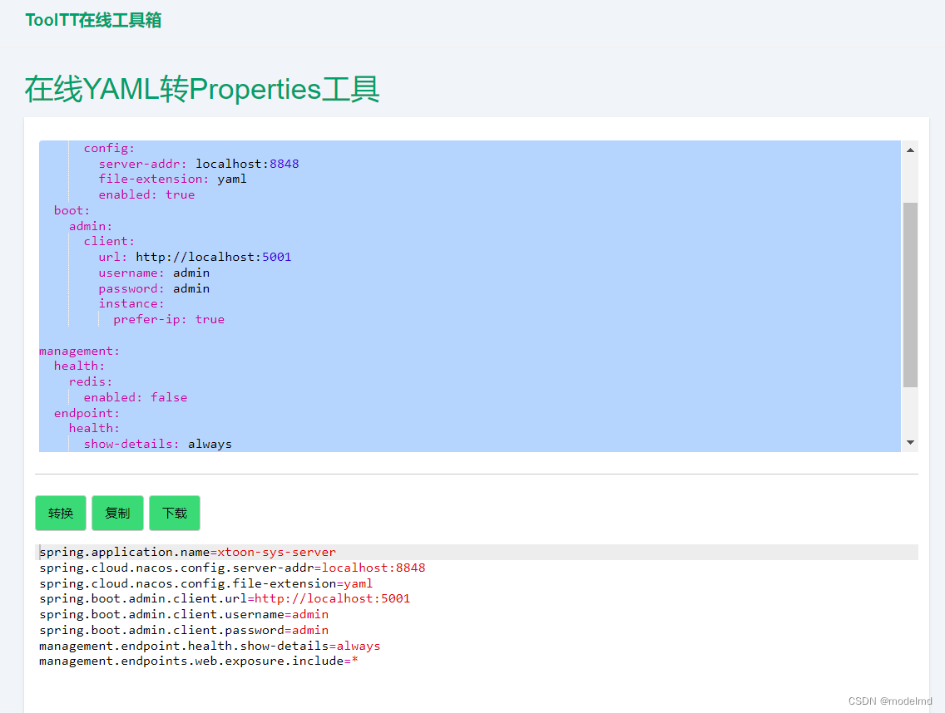The width and height of the screenshot is (945, 713).
Task: Click the YAML editor vertical scrollbar thumb
Action: [x=910, y=295]
